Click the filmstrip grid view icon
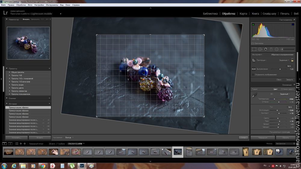 (x=17, y=144)
